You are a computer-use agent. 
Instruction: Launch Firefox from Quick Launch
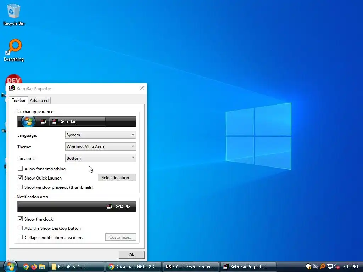[34, 267]
